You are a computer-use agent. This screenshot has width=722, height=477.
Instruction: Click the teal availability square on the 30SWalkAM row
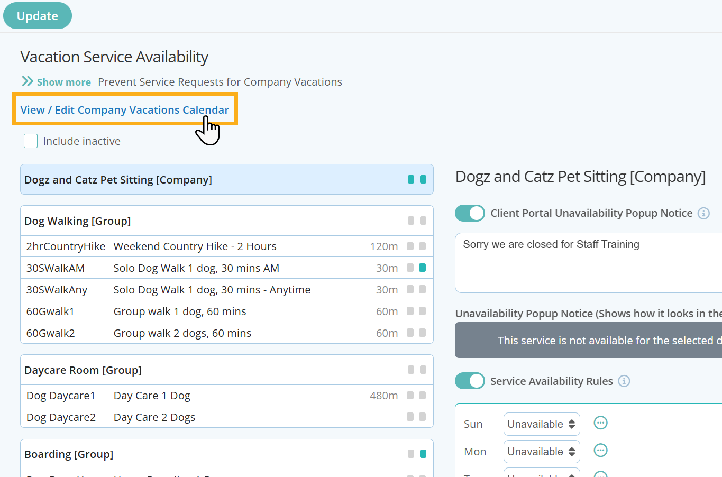tap(423, 268)
